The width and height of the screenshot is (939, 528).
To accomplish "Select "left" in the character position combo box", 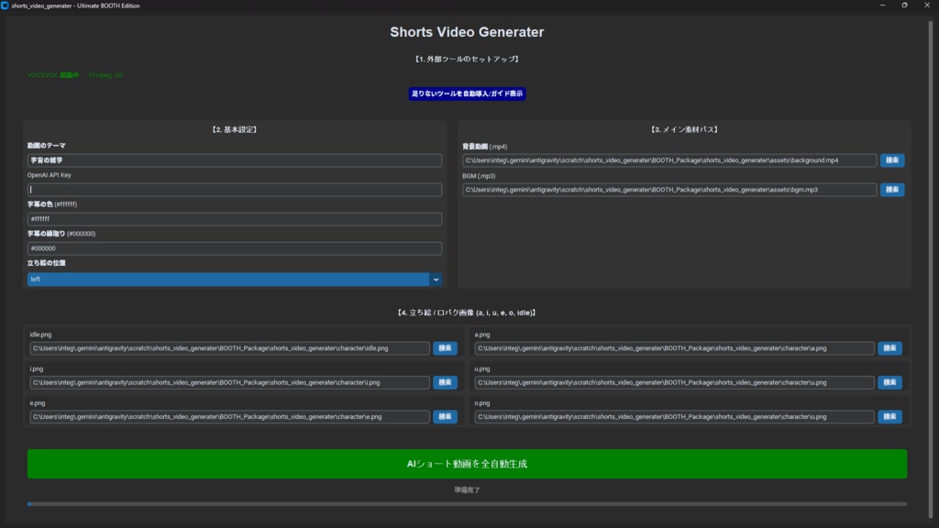I will 229,278.
